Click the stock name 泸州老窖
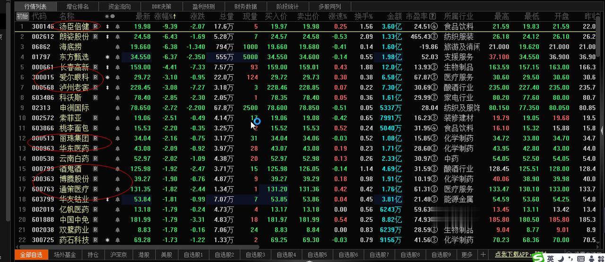Image resolution: width=605 pixels, height=262 pixels. click(x=74, y=87)
